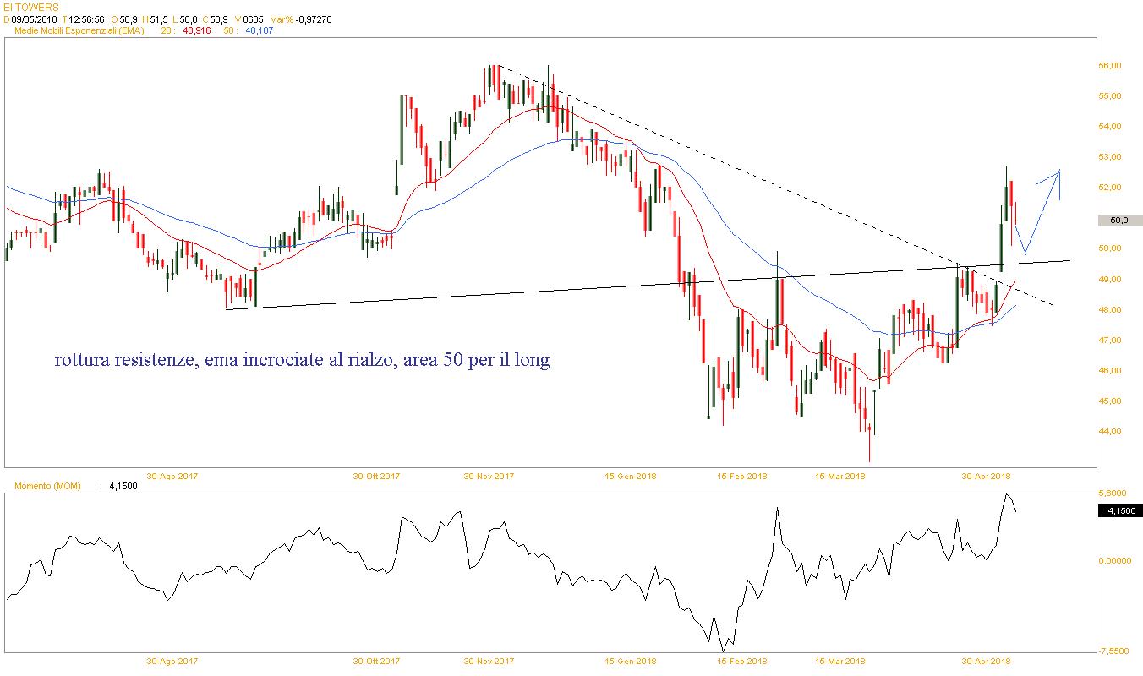Image resolution: width=1143 pixels, height=676 pixels.
Task: Click the EI TOWERS chart title
Action: [31, 6]
